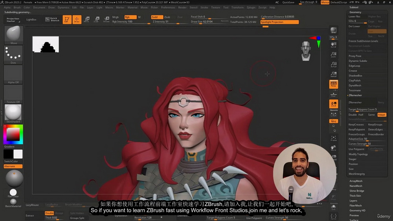Expand the FiberMesh palette

point(356,205)
